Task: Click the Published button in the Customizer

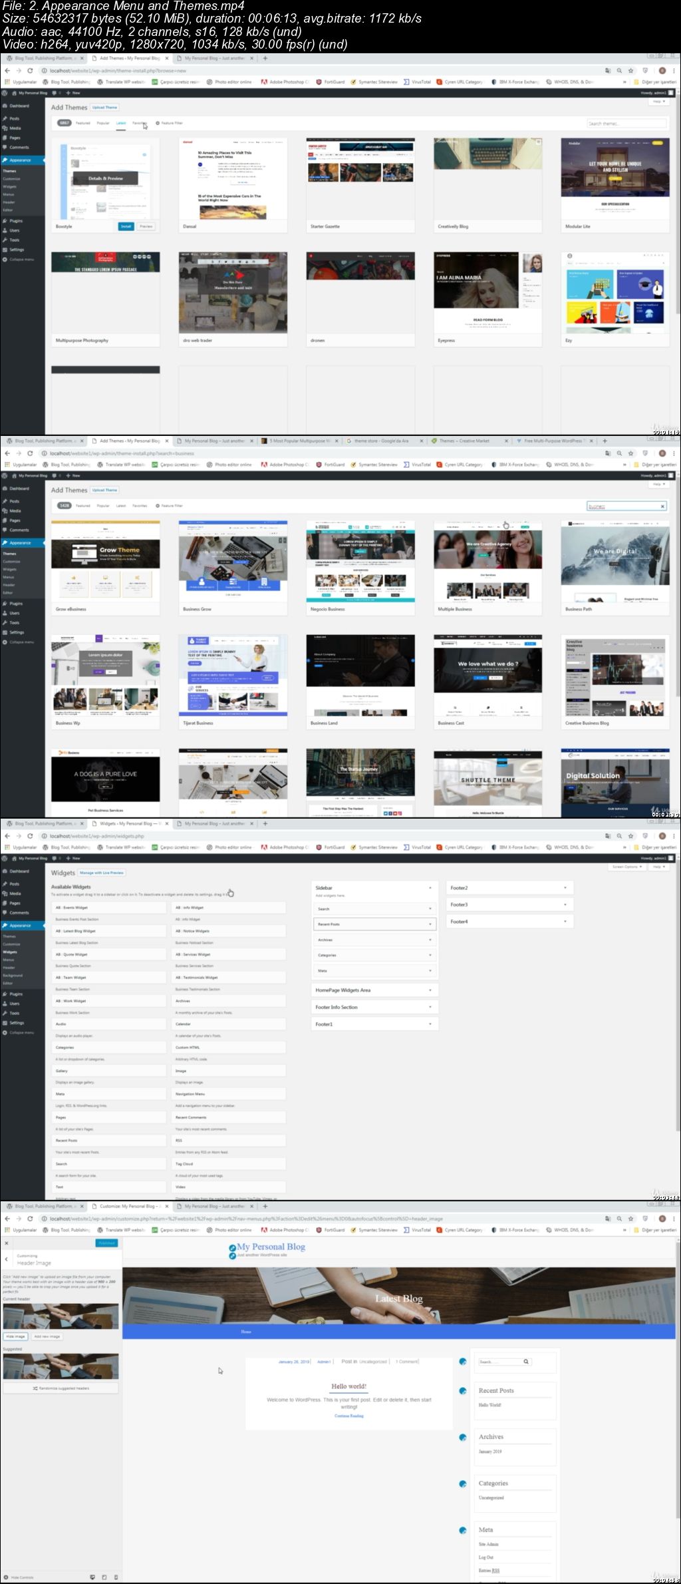Action: click(106, 1243)
